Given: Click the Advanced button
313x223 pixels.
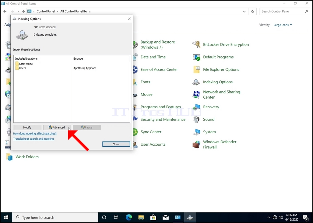Looking at the screenshot, I should tap(57, 127).
